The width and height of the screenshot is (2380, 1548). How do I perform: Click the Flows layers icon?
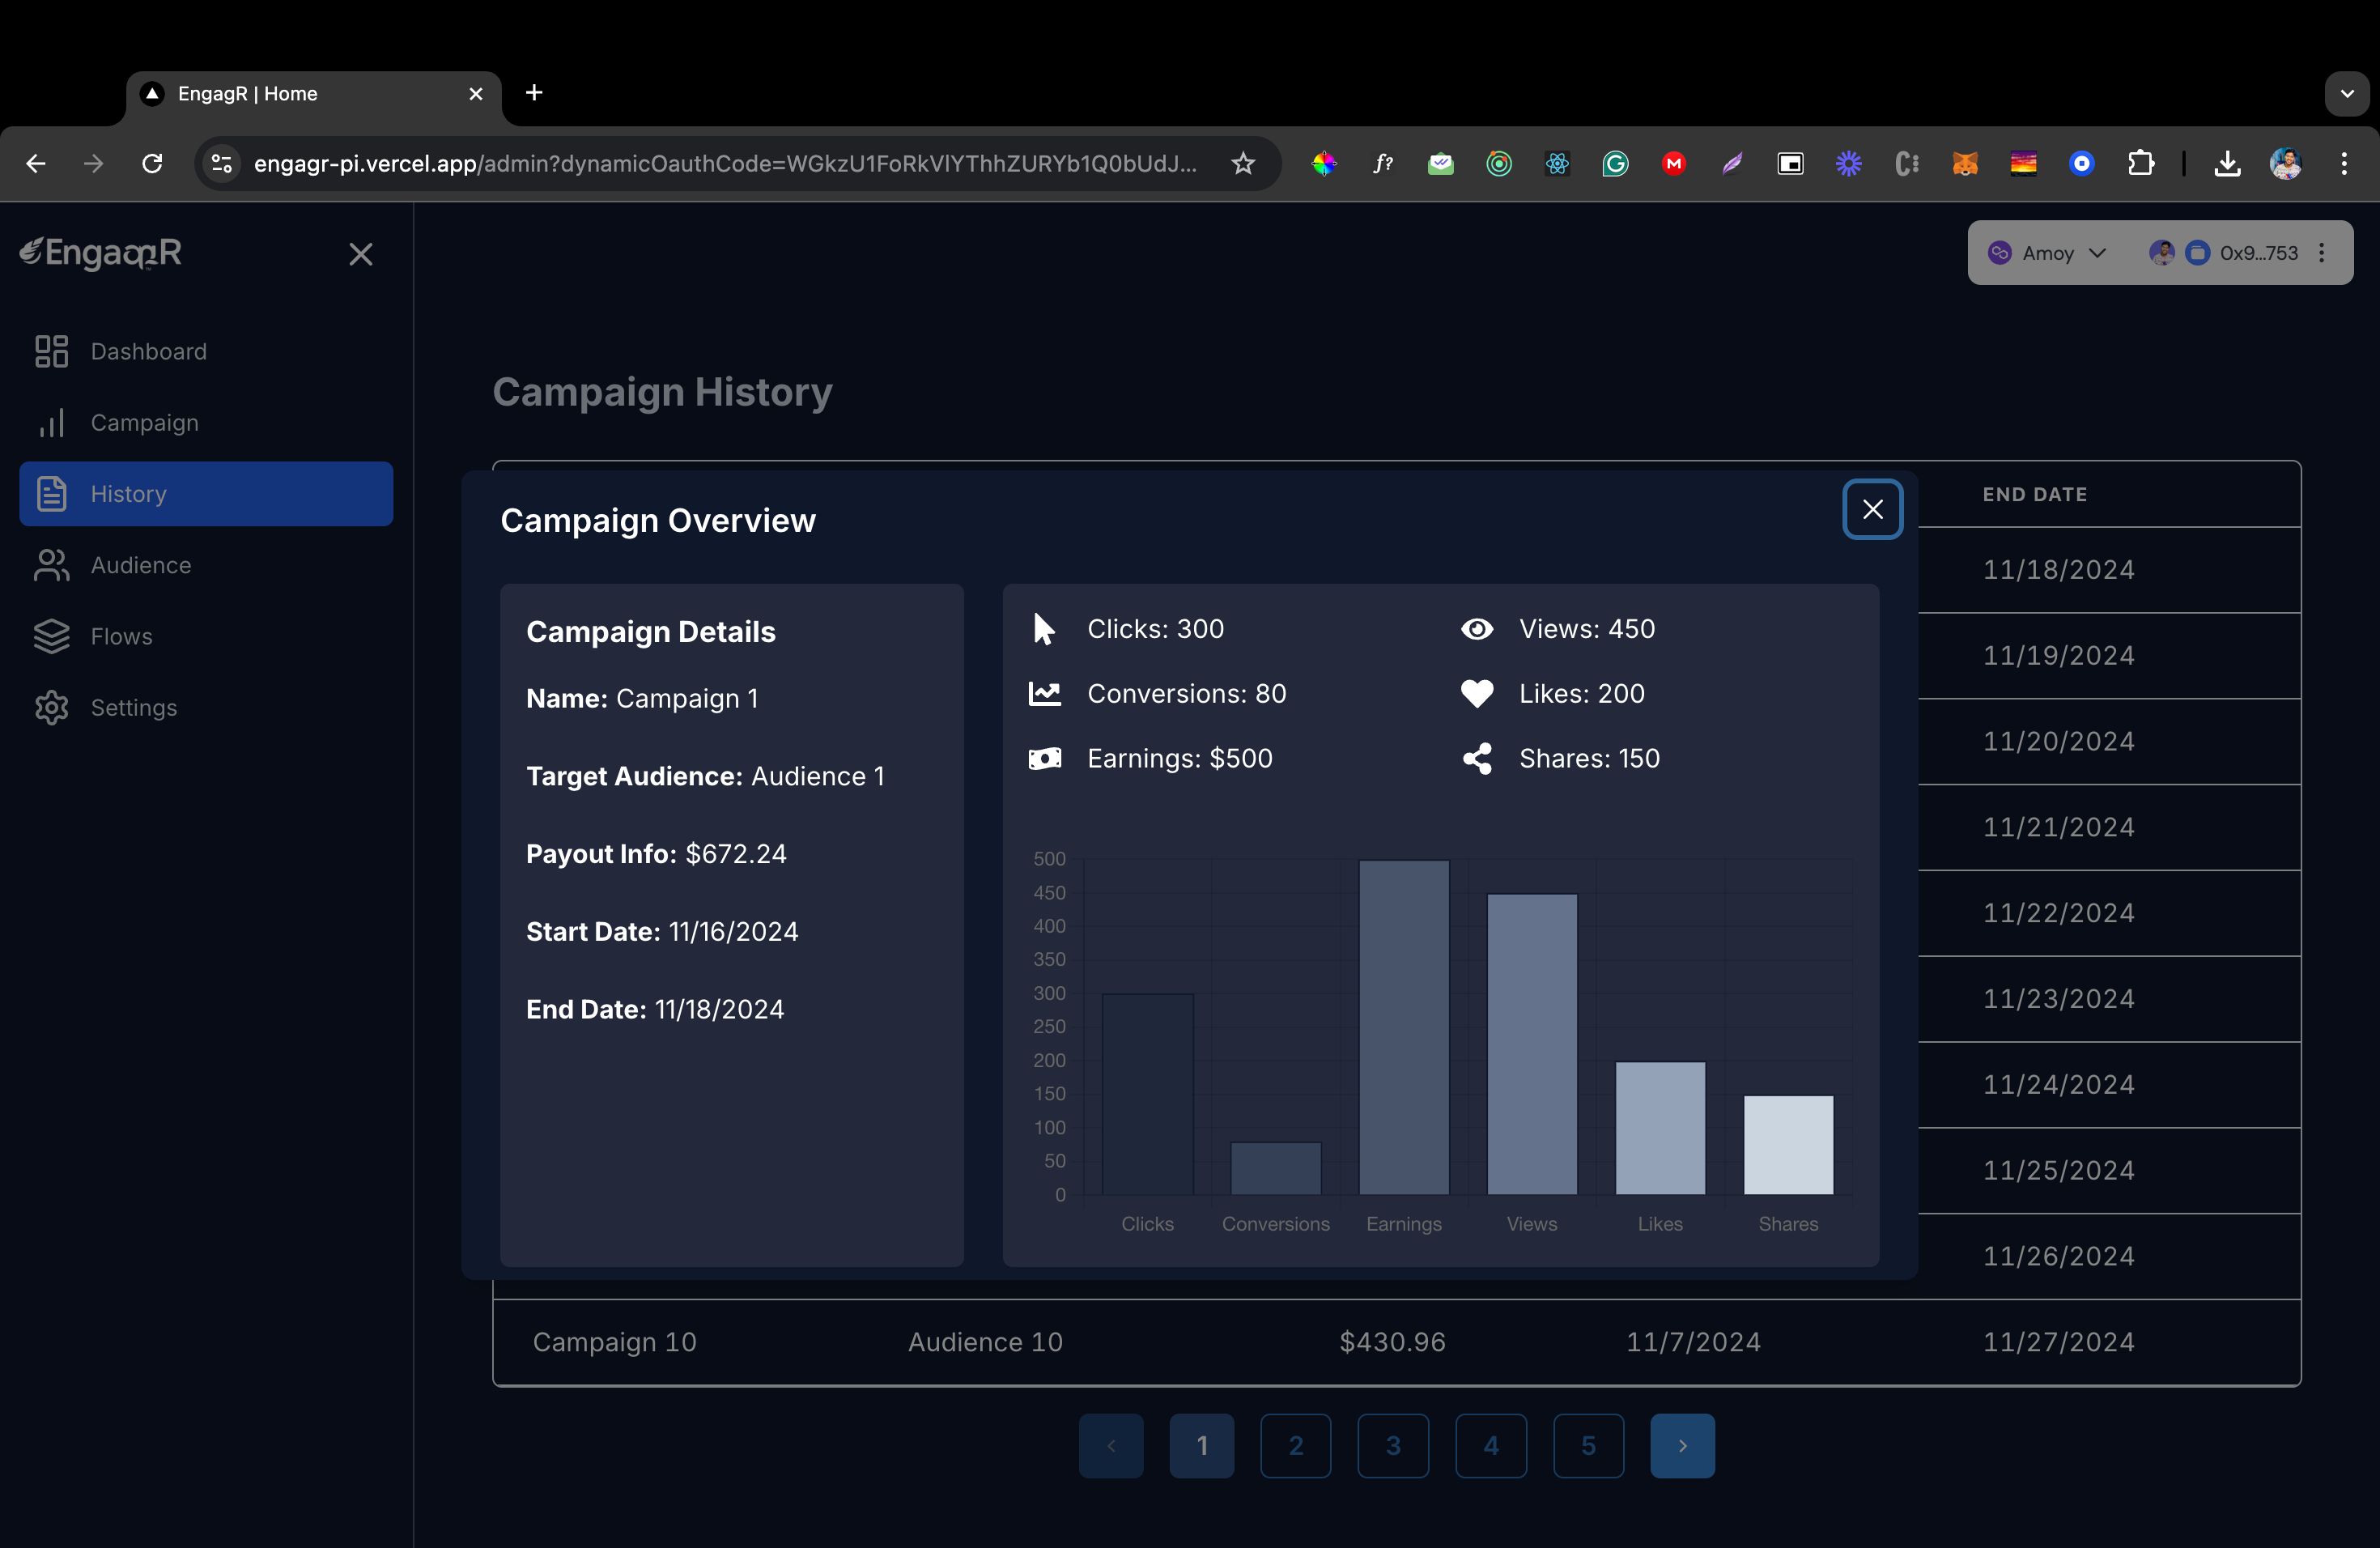point(51,636)
